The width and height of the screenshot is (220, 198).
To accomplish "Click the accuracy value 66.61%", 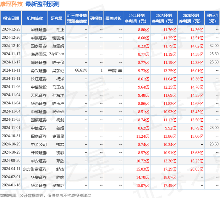I will point(81,70).
